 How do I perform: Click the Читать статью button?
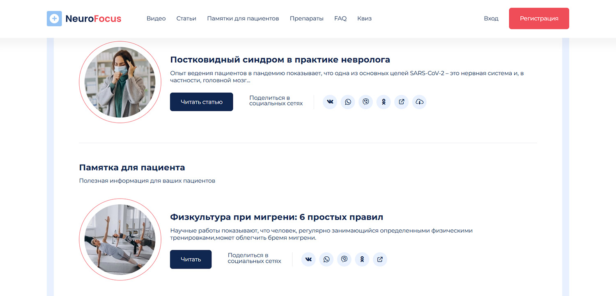click(201, 102)
